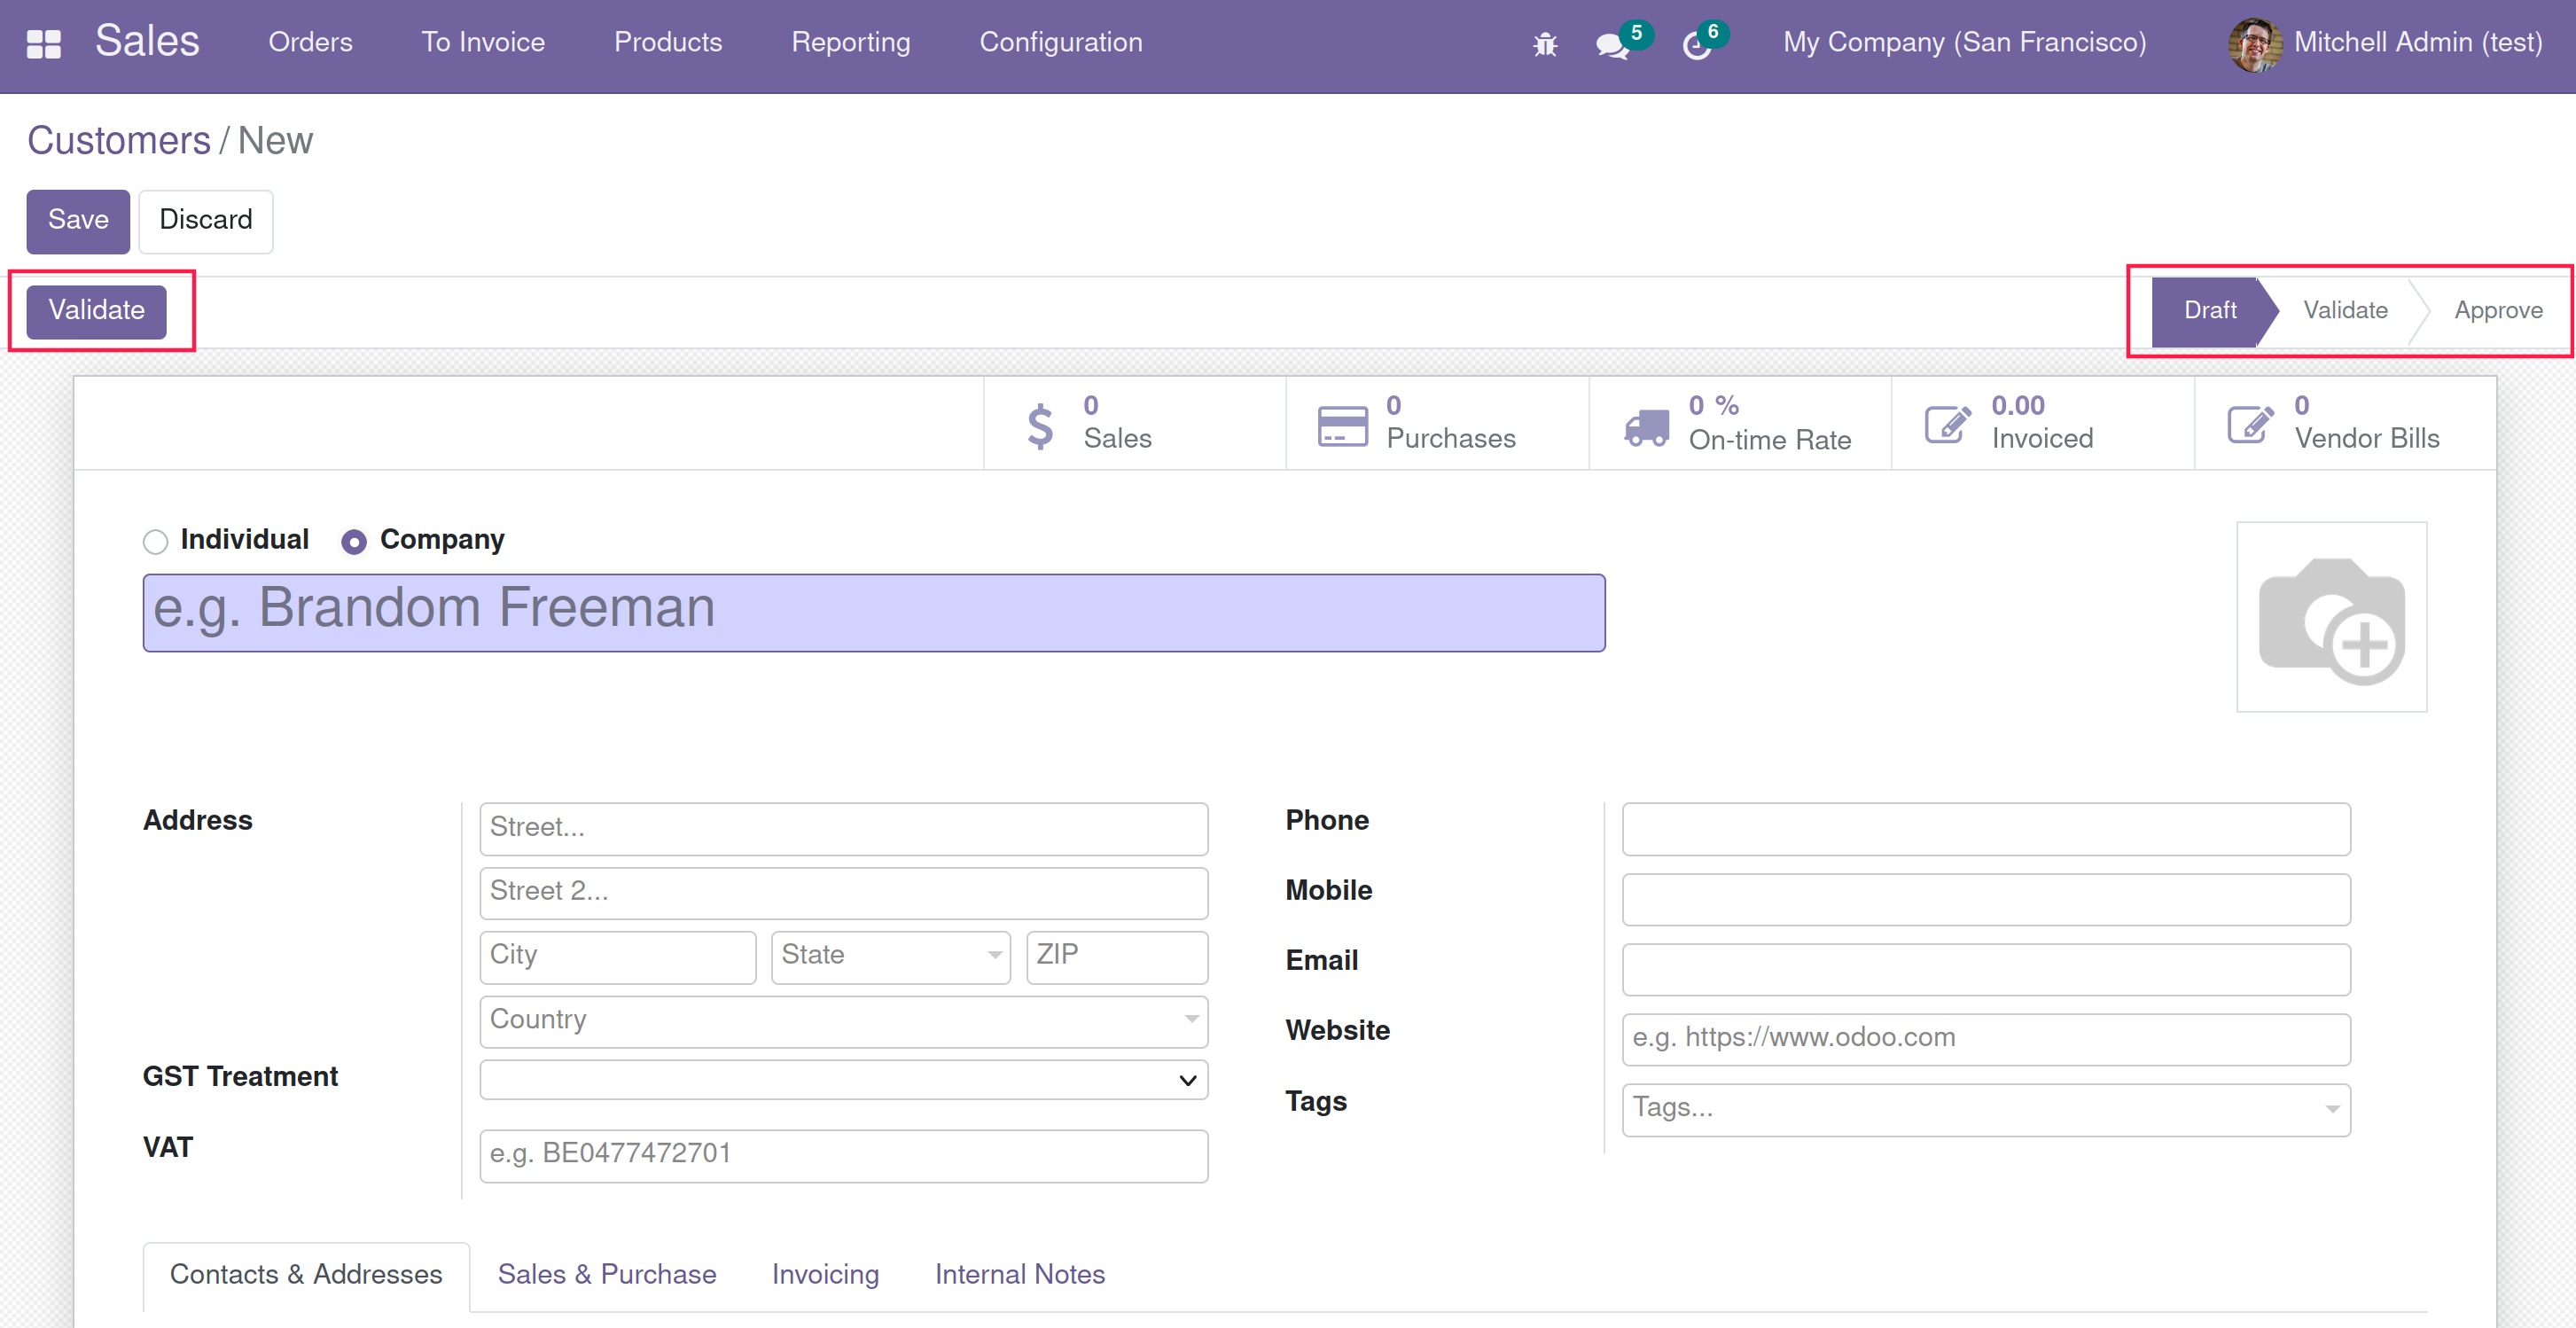This screenshot has height=1328, width=2576.
Task: Click the Purchases credit card icon
Action: pyautogui.click(x=1342, y=425)
